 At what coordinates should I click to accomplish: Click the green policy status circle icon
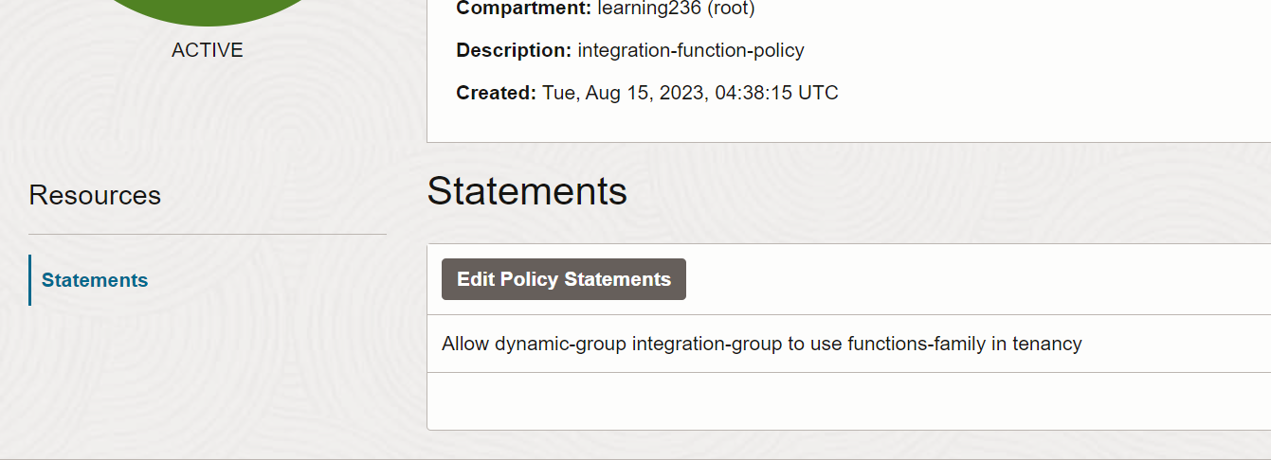(x=208, y=11)
